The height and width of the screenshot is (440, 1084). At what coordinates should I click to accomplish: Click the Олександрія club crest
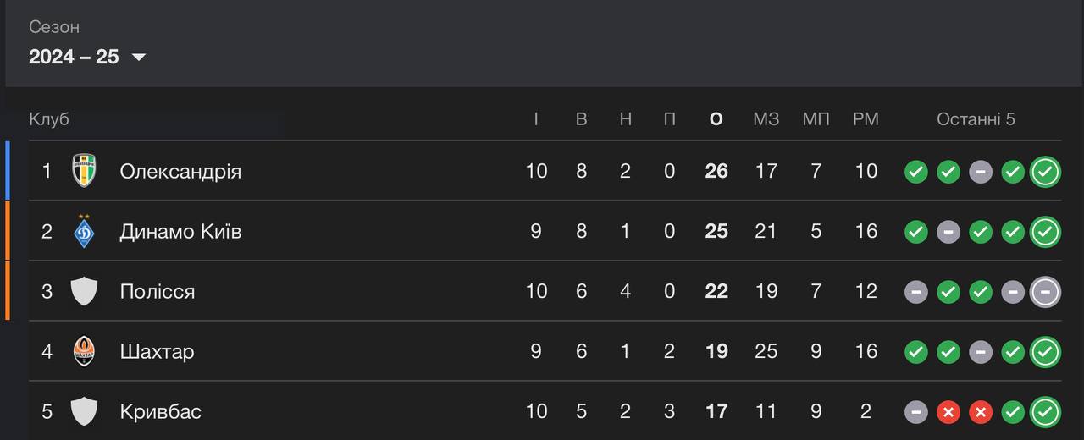tap(84, 171)
